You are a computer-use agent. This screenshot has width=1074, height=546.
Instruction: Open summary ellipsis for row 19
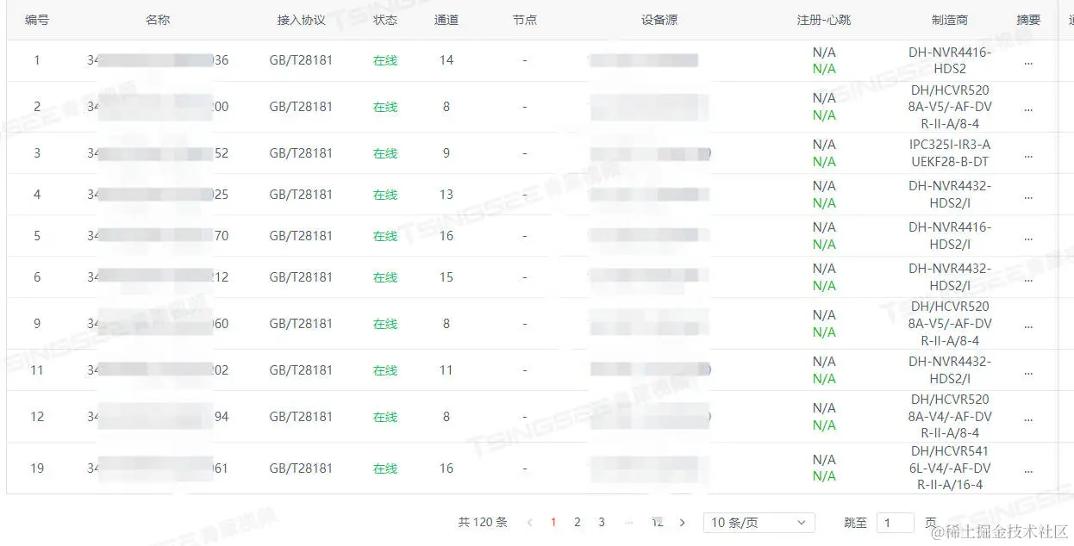click(x=1028, y=469)
